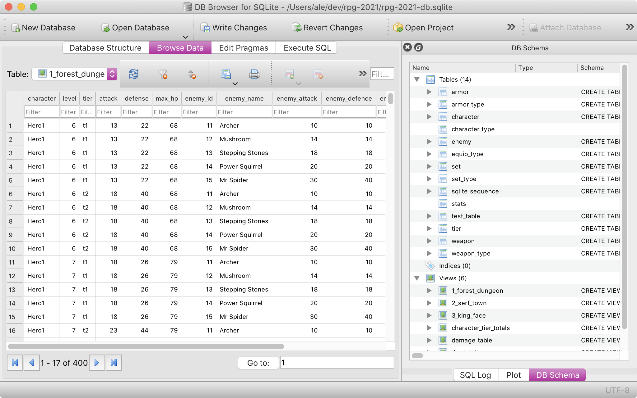Clear all column filters

163,74
